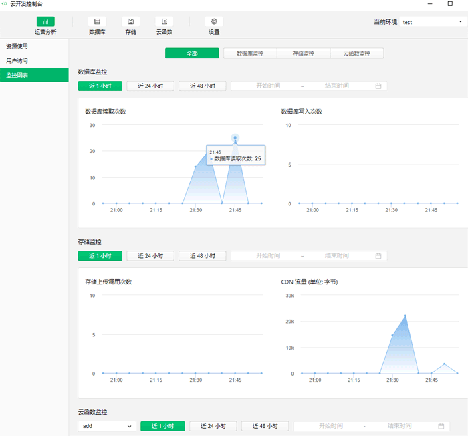Open 资源使用 in the sidebar
This screenshot has height=436, width=468.
tap(17, 46)
